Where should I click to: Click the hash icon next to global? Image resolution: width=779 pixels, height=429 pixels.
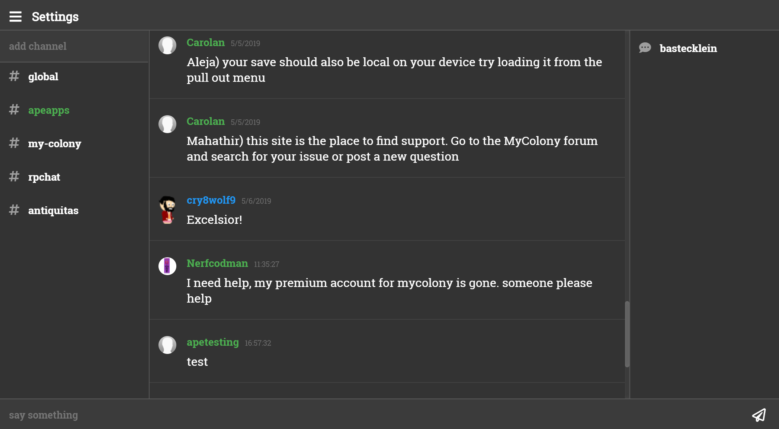point(14,76)
